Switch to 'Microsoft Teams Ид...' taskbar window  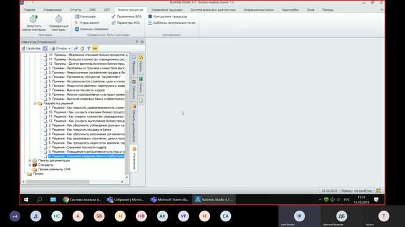click(170, 199)
